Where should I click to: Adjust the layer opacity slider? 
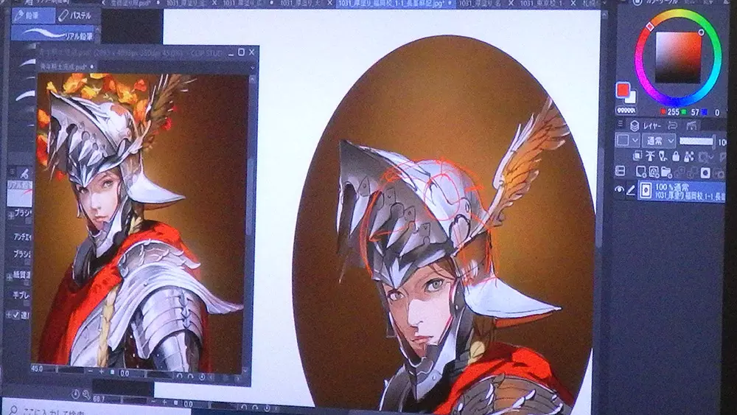(x=697, y=141)
